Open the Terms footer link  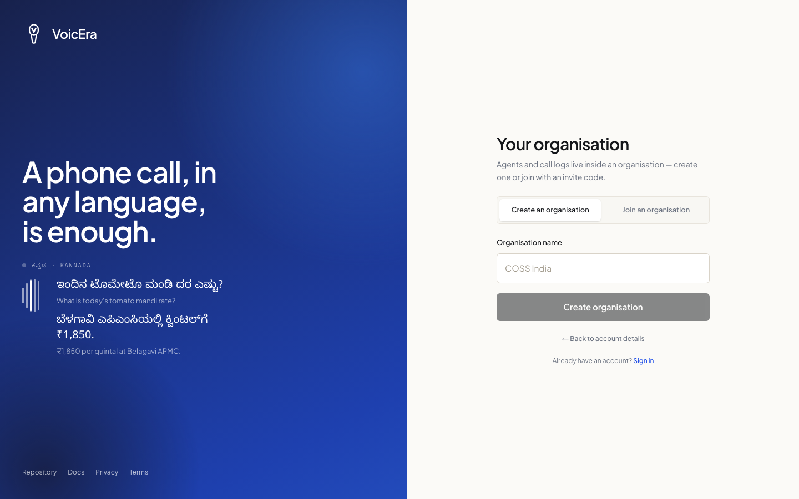click(139, 472)
